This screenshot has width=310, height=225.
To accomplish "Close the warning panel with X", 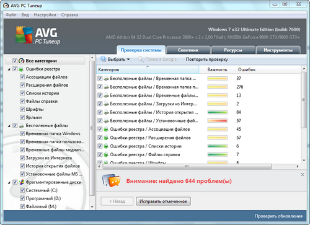I will (303, 175).
